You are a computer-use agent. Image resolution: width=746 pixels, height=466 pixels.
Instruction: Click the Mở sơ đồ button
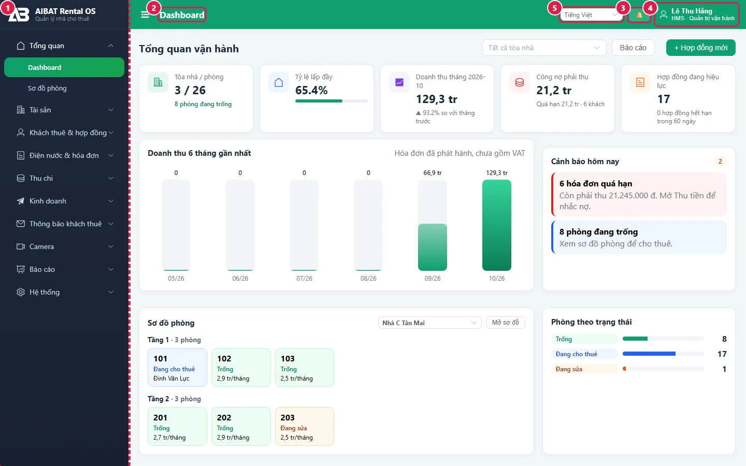coord(506,323)
